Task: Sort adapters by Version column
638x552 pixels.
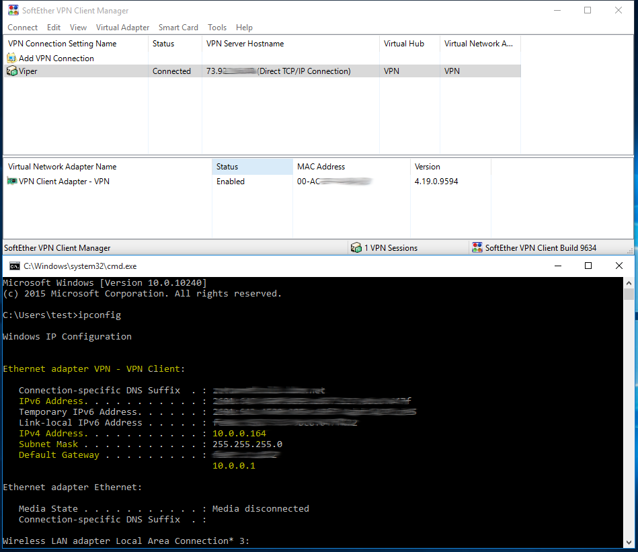Action: tap(451, 167)
